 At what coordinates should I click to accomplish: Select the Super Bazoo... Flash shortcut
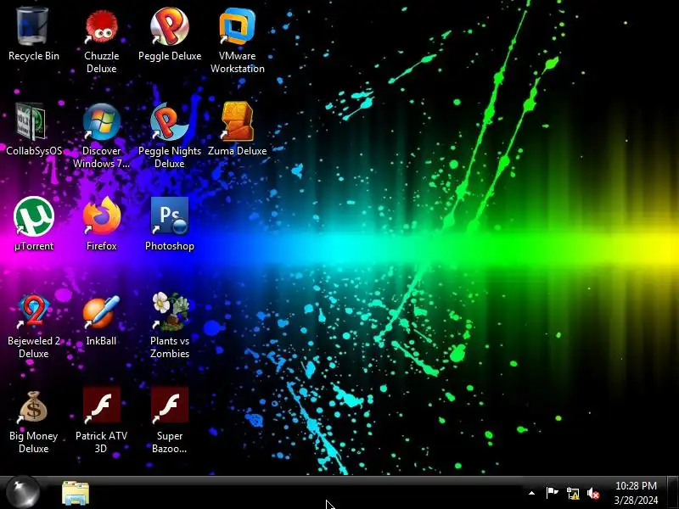click(169, 421)
